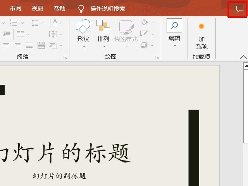Expand the numbered list dropdown arrow
This screenshot has height=186, width=248.
(x=22, y=23)
